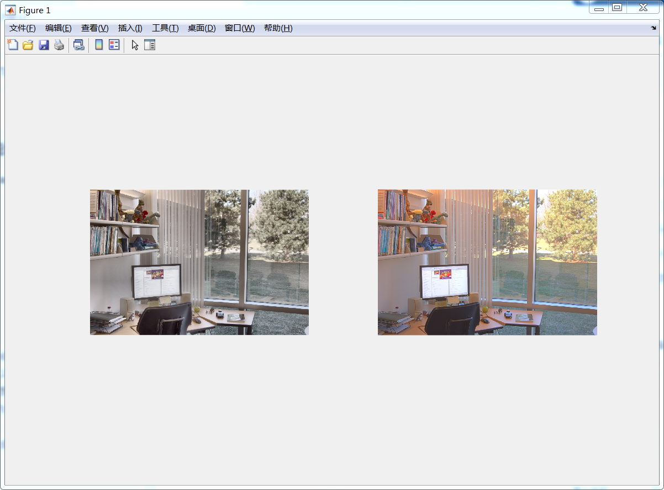This screenshot has width=664, height=490.
Task: Maximize the Figure 1 window
Action: point(617,7)
